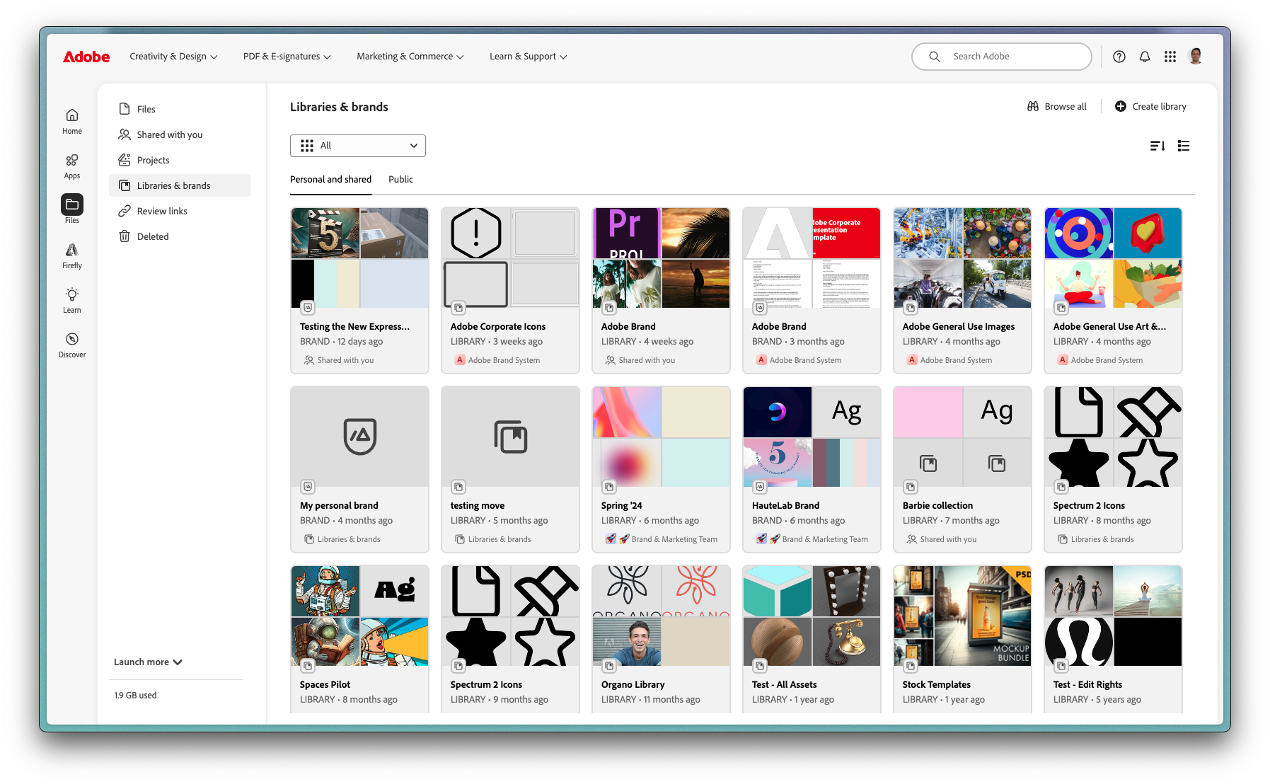Click the Create library button
1270x784 pixels.
1151,106
